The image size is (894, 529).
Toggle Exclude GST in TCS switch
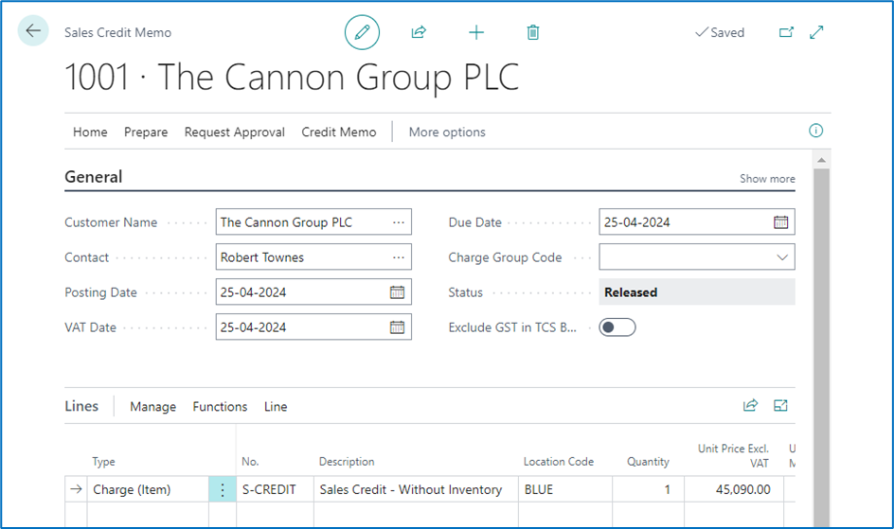617,327
